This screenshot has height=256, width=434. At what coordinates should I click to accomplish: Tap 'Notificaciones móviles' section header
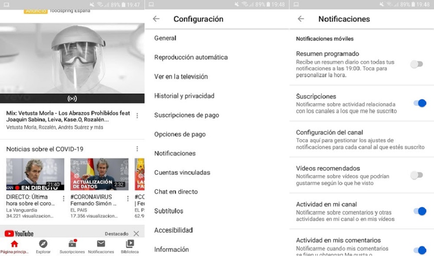click(325, 39)
